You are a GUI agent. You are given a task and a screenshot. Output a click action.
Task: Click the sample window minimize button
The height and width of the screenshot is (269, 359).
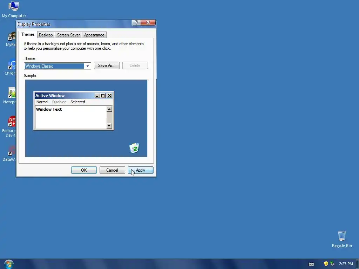[97, 96]
